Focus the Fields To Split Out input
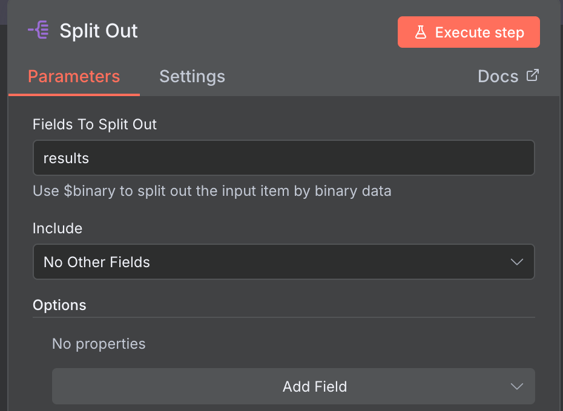 [283, 158]
